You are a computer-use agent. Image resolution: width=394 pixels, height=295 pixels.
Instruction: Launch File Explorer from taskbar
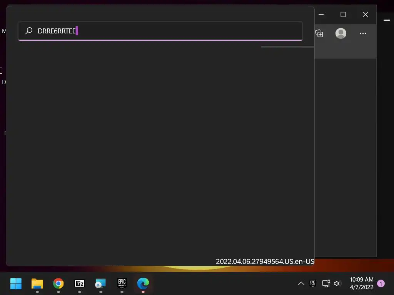tap(37, 284)
